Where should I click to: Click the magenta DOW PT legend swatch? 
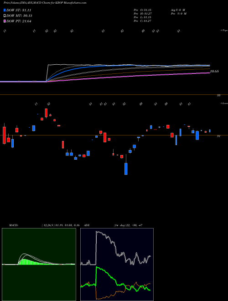click(x=5, y=21)
